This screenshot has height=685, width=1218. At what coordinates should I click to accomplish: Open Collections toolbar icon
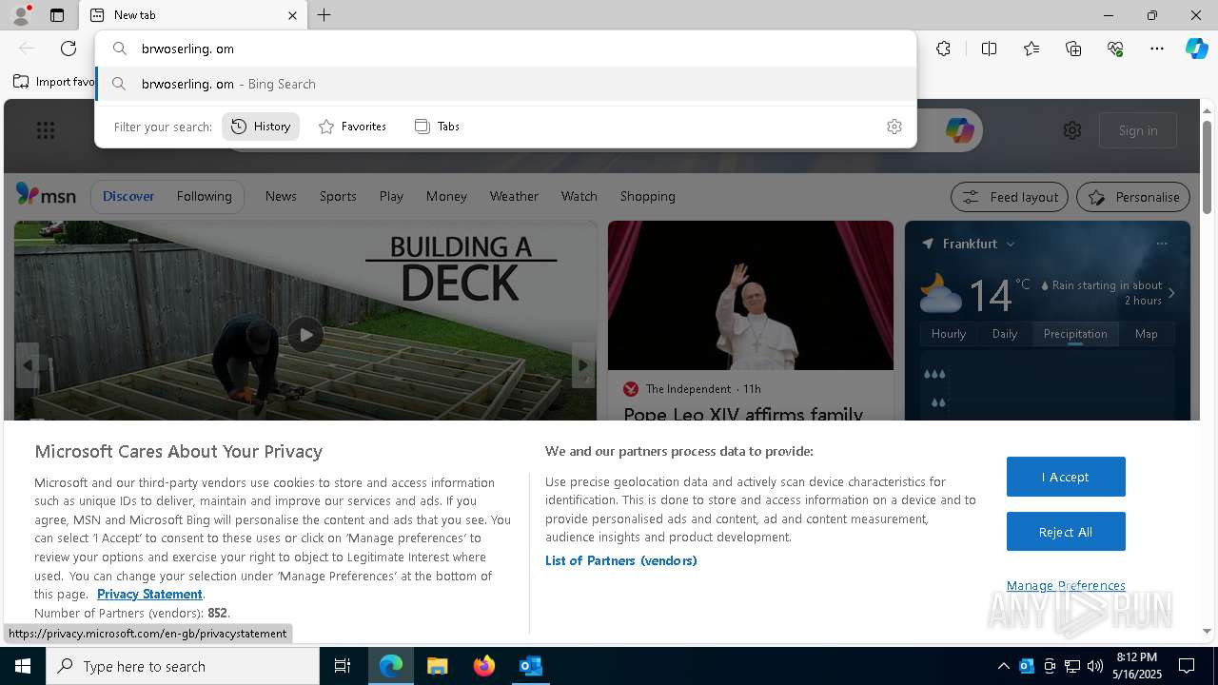[x=1073, y=49]
